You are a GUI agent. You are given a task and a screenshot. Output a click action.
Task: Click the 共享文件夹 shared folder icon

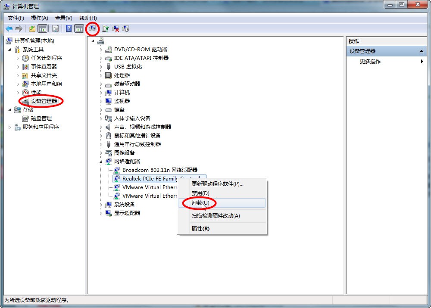(x=25, y=75)
